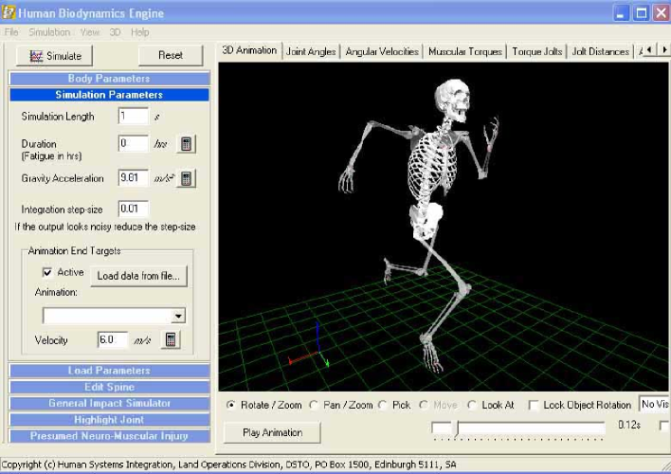Click the animation time slider thumb
The image size is (671, 474).
pos(457,428)
